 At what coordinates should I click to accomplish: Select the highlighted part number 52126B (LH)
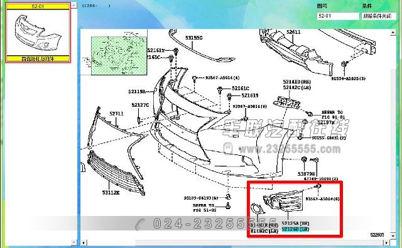295,229
